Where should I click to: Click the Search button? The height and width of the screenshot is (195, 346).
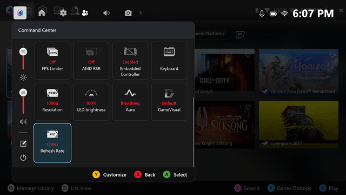coord(247,188)
